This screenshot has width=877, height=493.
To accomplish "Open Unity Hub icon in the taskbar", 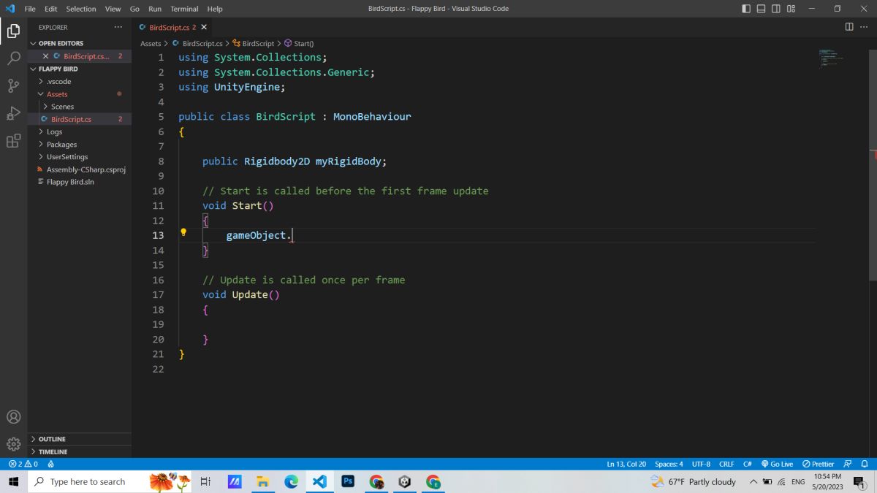I will click(x=405, y=481).
